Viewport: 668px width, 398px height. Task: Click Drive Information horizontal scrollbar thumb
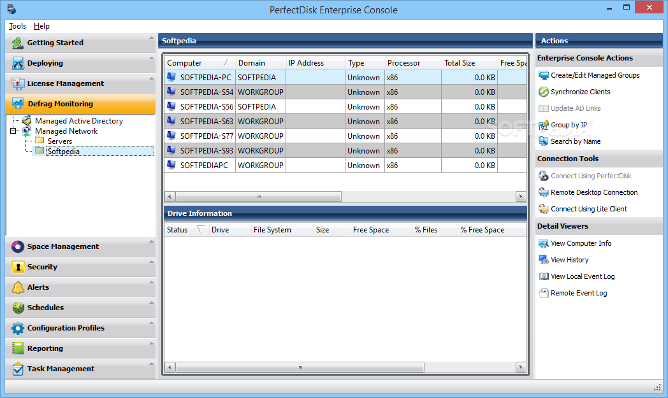click(300, 367)
